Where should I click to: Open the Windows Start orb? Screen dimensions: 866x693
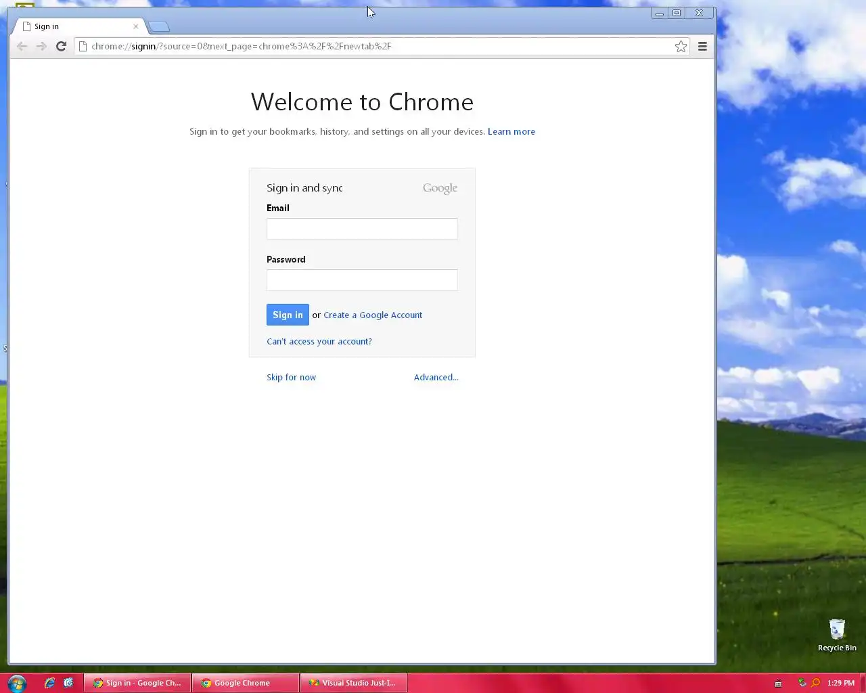coord(16,683)
